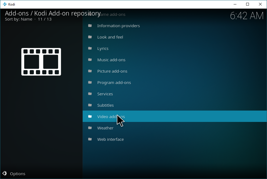Screen dimensions: 267x179
Task: Click the film strip video artwork
Action: pos(41,62)
